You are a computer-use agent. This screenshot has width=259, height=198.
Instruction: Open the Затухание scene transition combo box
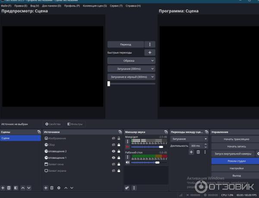click(190, 139)
